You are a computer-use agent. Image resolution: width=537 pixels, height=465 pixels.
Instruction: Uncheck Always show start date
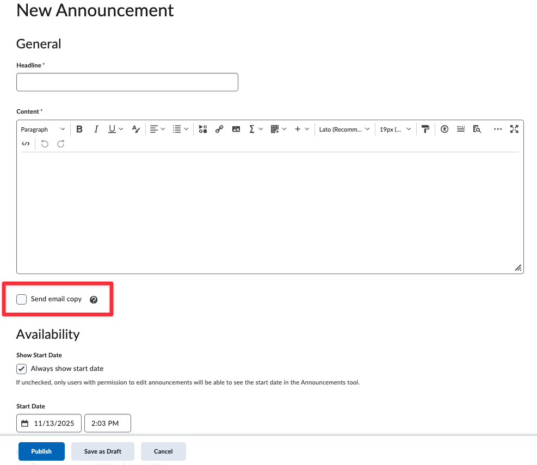click(x=22, y=369)
